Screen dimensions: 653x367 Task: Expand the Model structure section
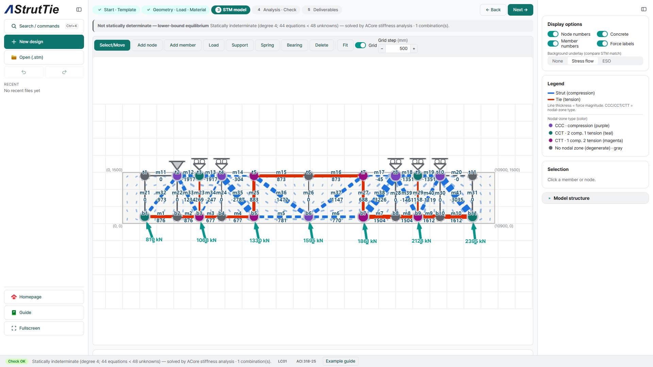coord(595,198)
